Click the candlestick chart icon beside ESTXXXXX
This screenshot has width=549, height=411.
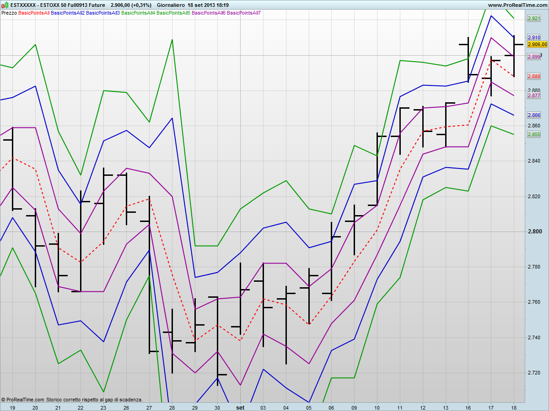[5, 5]
